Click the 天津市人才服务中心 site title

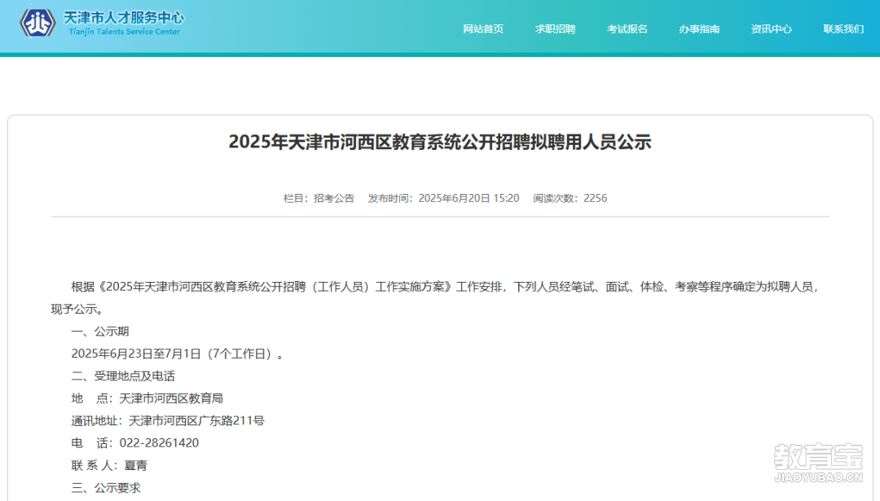[x=124, y=18]
